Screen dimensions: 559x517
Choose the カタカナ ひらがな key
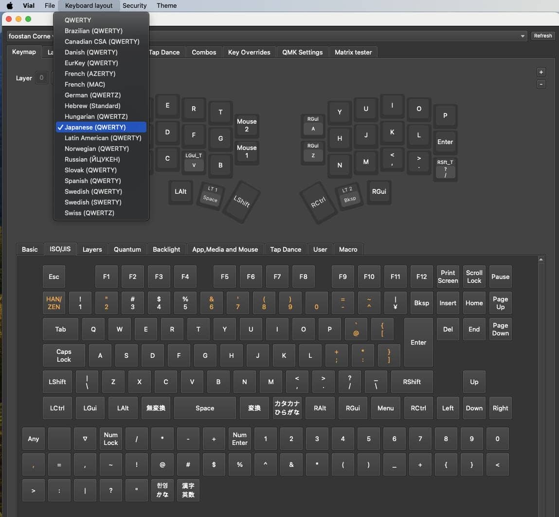click(x=287, y=408)
